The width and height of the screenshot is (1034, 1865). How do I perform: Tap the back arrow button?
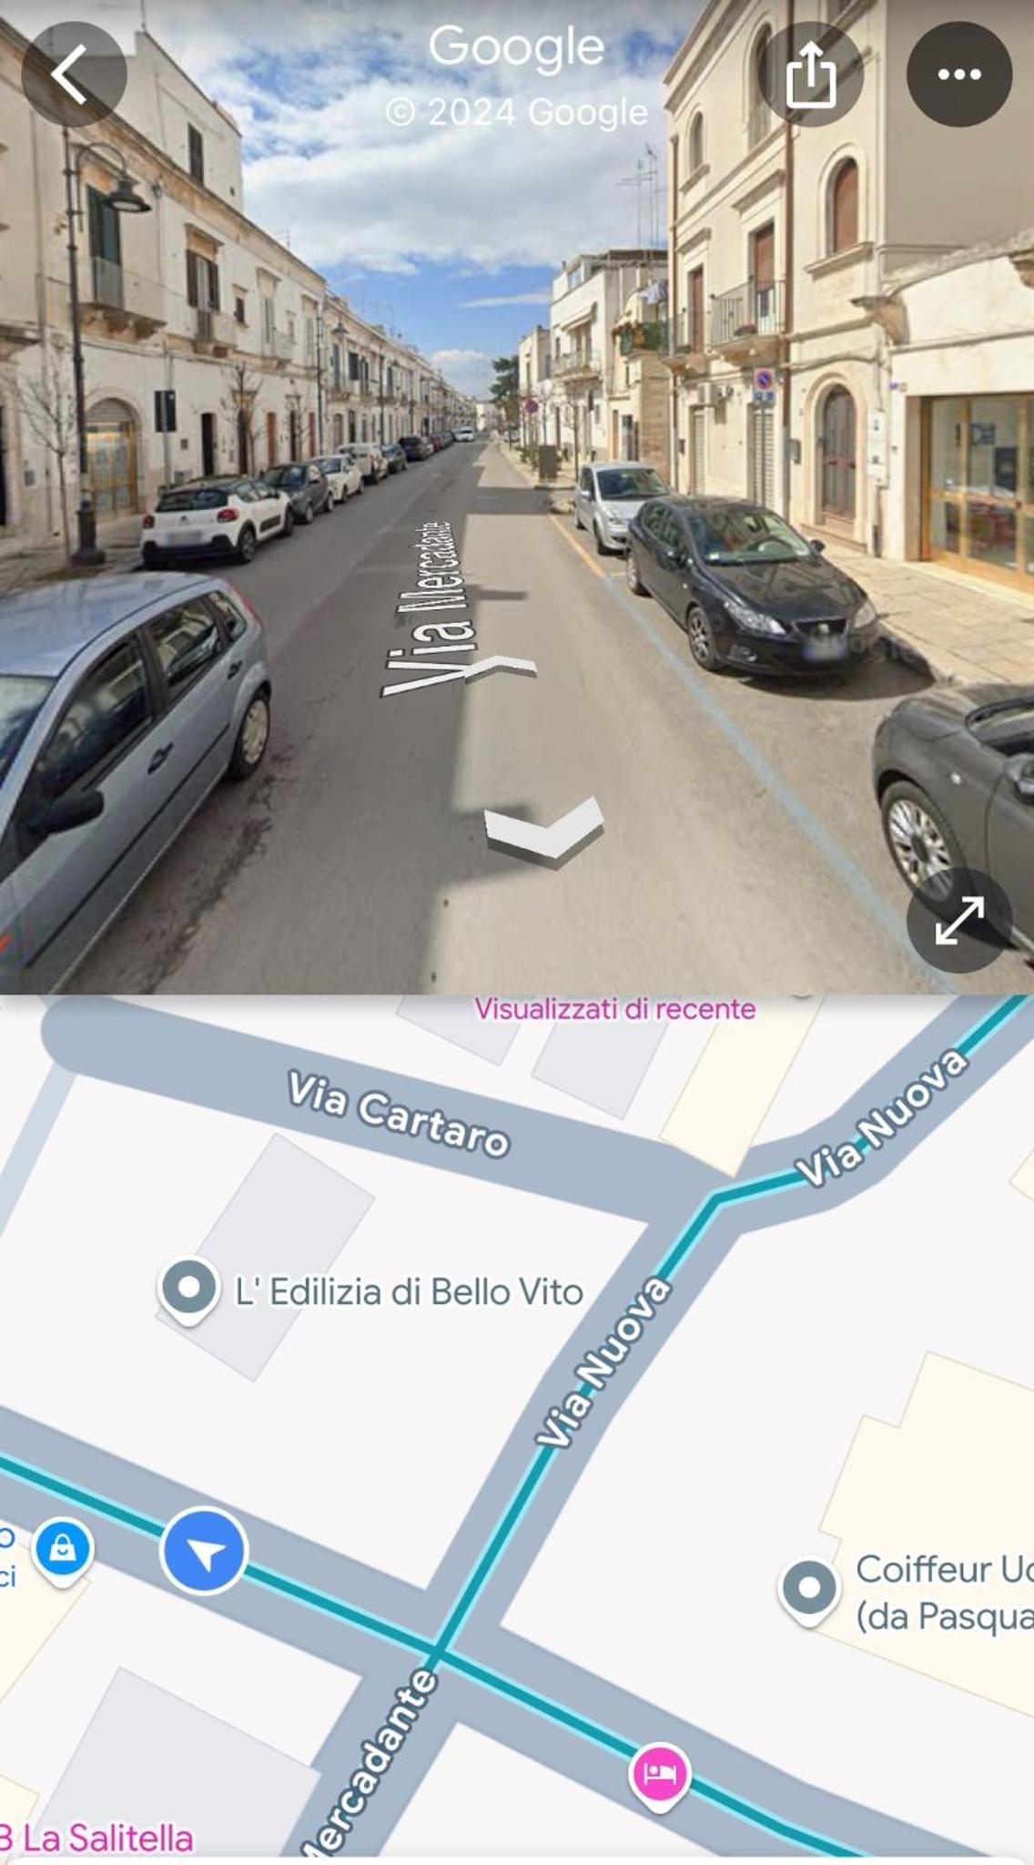[74, 75]
